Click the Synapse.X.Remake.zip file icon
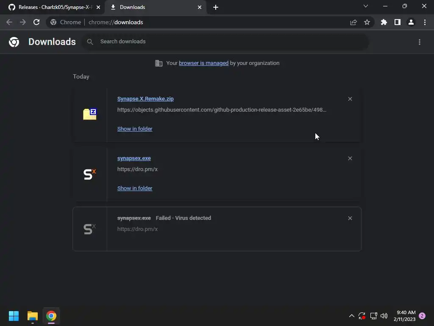 click(90, 114)
